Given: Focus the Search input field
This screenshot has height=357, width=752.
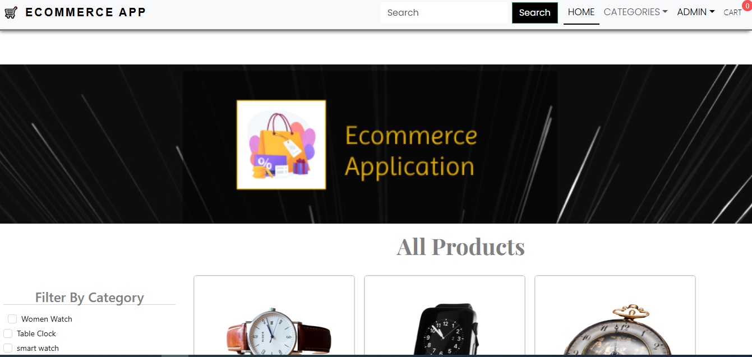Looking at the screenshot, I should 444,13.
